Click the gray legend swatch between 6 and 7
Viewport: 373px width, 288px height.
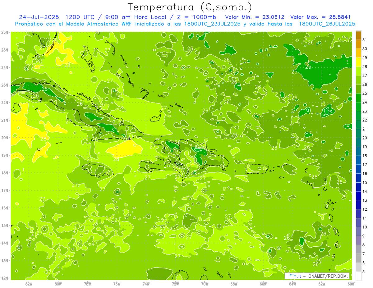pyautogui.click(x=358, y=258)
